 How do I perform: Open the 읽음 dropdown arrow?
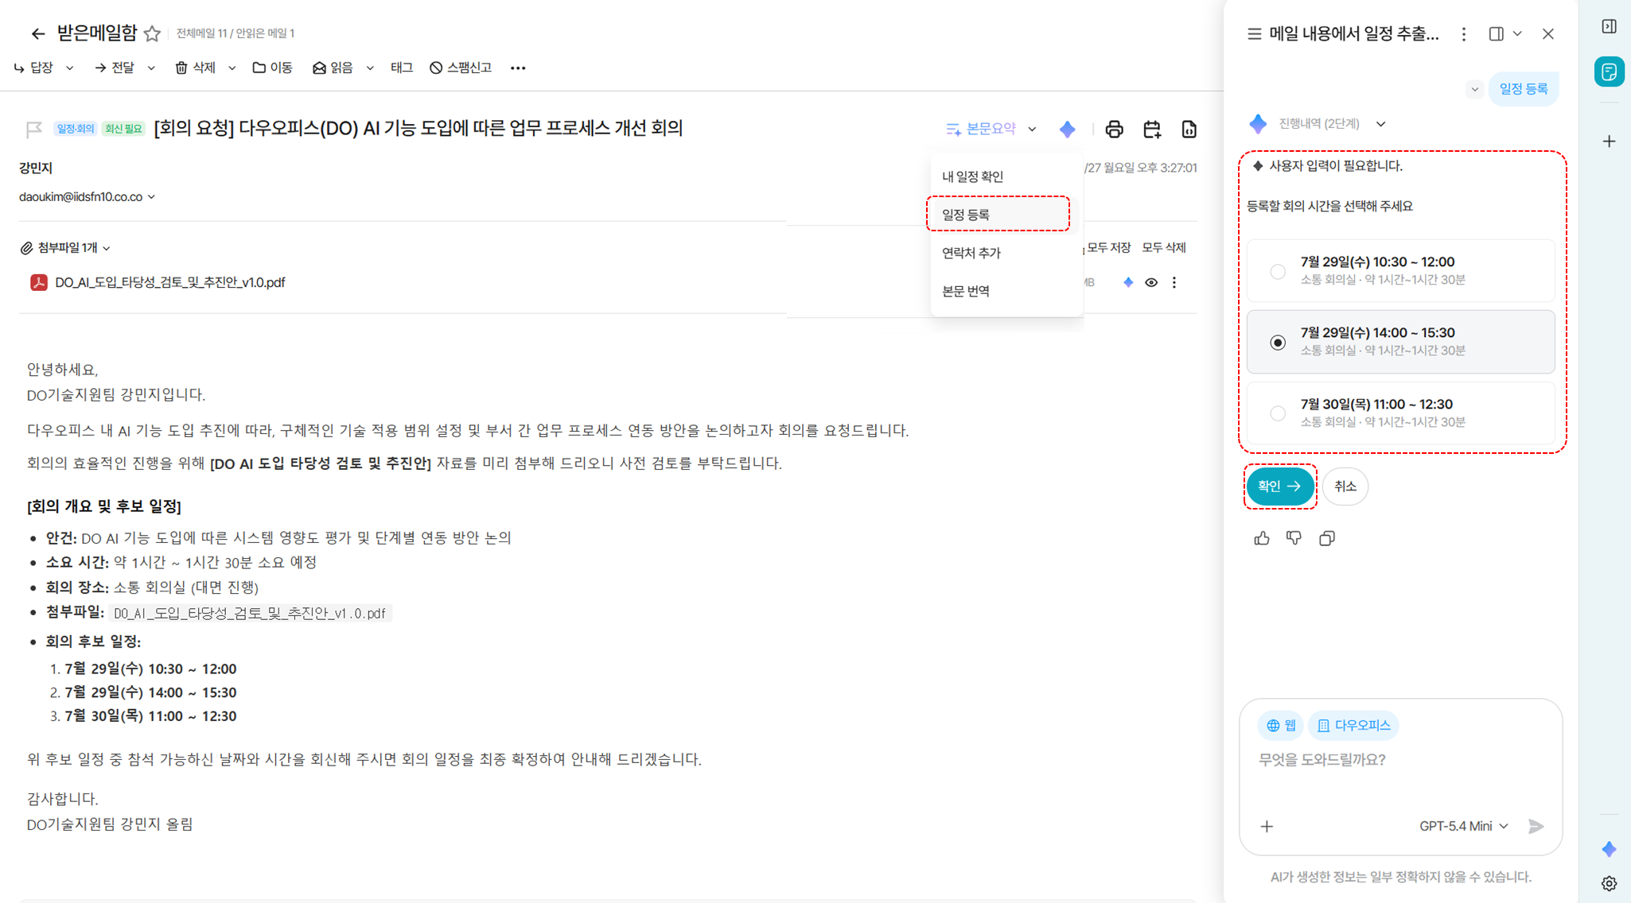[369, 68]
